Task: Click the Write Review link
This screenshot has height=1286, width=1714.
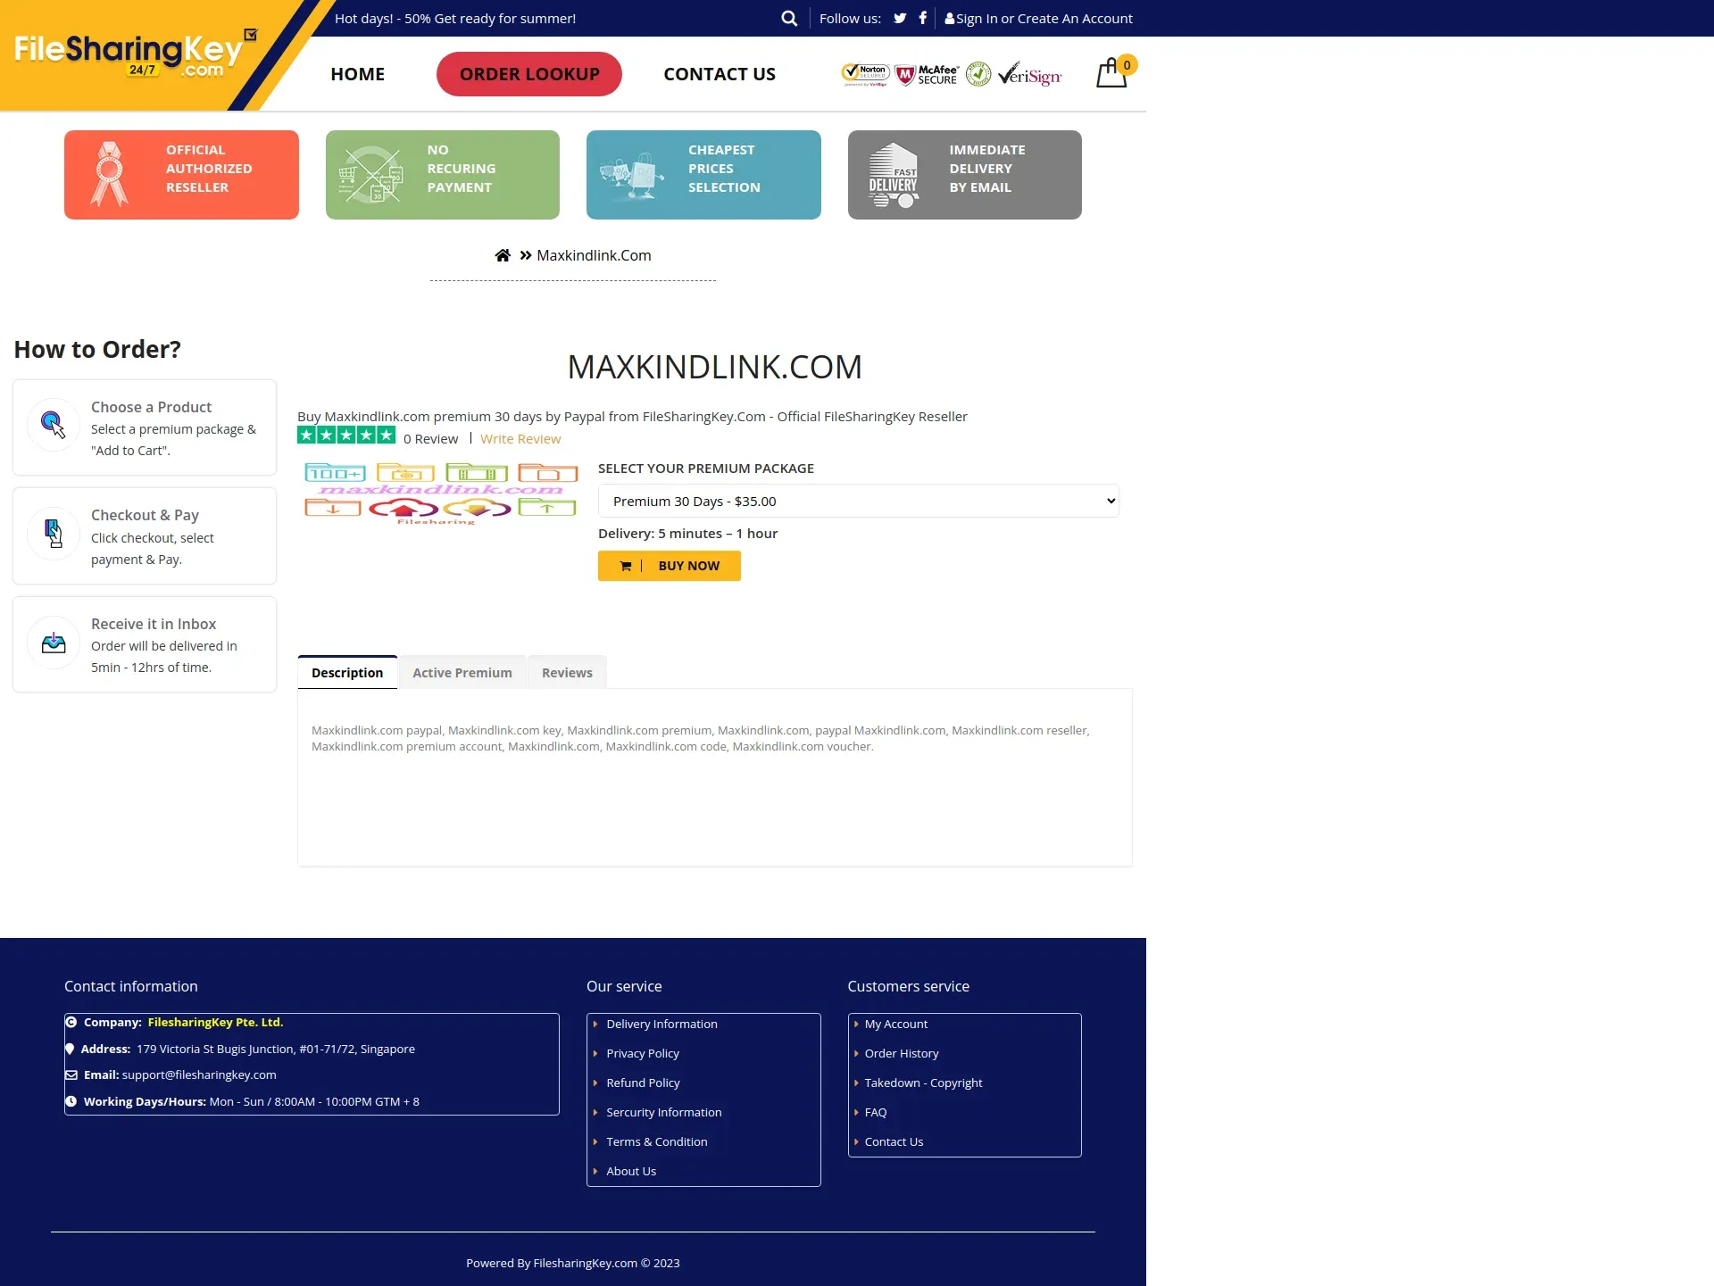Action: click(520, 438)
